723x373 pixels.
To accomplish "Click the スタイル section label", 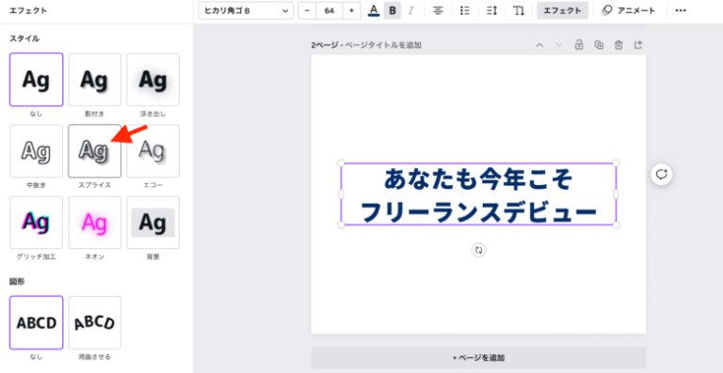I will 24,39.
